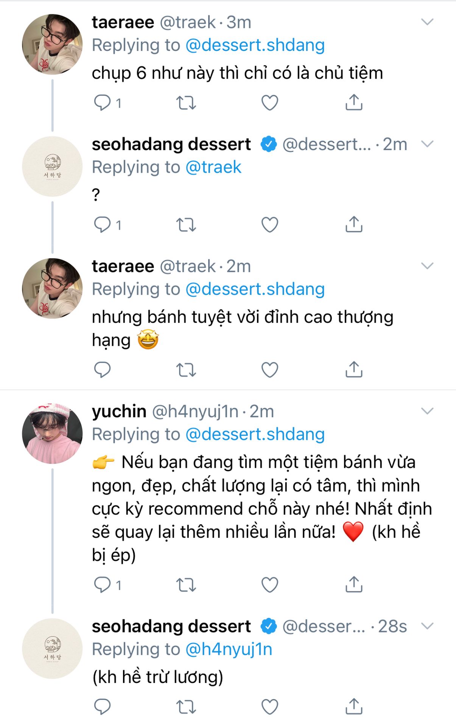Reply to taeraee's "bánh tuyệt vời" tweet
The width and height of the screenshot is (456, 726).
[x=102, y=369]
